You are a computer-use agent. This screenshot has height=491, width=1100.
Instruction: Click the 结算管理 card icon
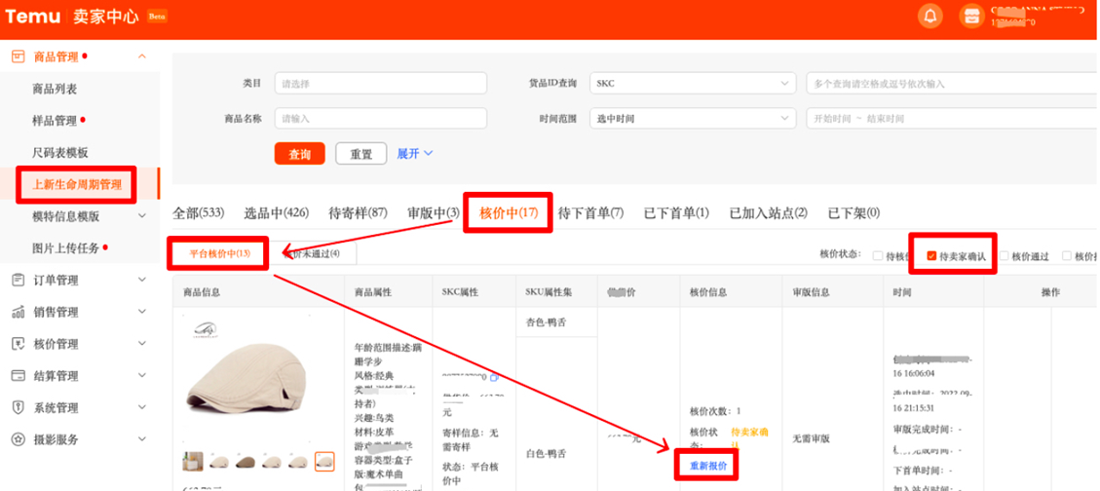[18, 376]
